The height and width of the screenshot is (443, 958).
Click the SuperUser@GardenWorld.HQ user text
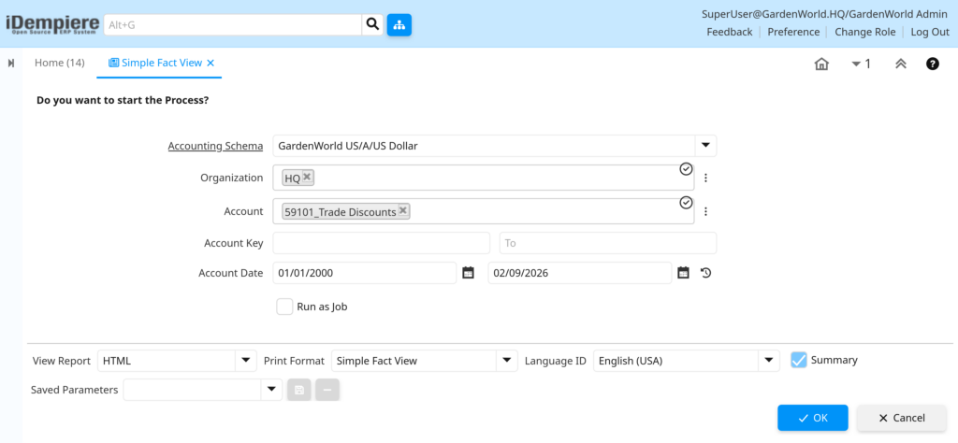825,14
